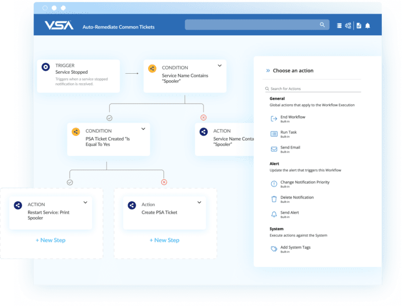Click the Restart Service action icon

pos(18,205)
